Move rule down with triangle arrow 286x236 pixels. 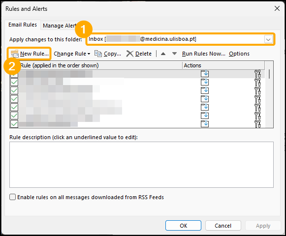click(x=175, y=54)
